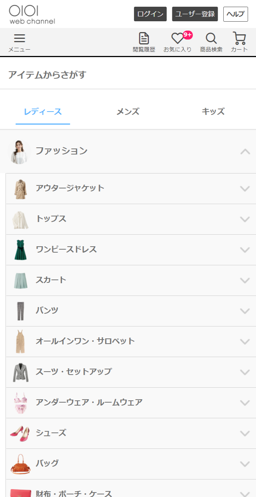This screenshot has width=256, height=497.
Task: Click the green dress thumbnail
Action: pos(21,250)
